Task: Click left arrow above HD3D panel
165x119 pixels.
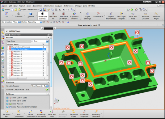Action: point(42,28)
